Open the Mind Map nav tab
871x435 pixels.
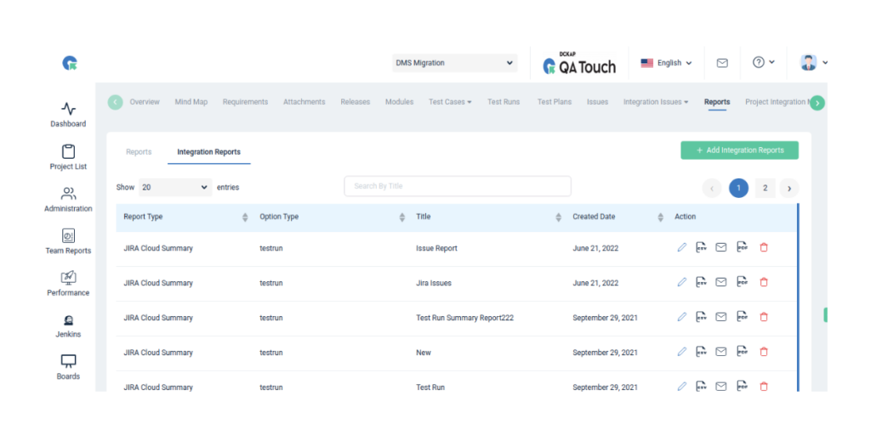(x=191, y=102)
